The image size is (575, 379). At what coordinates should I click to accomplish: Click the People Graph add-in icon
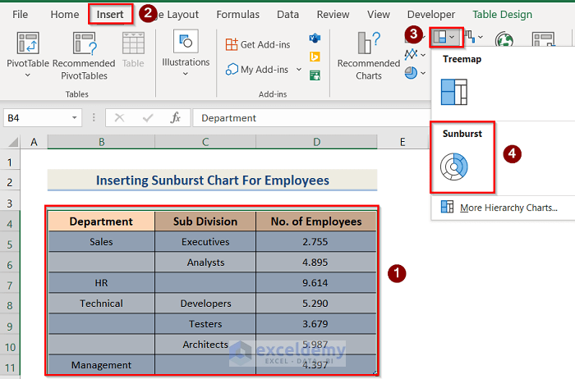[x=315, y=75]
